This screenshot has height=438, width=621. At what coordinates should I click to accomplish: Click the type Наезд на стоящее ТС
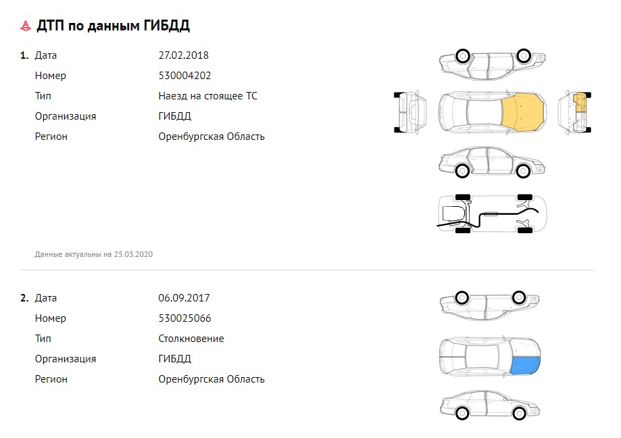coord(208,96)
